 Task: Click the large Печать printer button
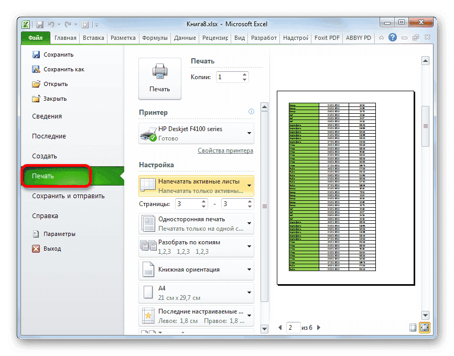coord(159,78)
